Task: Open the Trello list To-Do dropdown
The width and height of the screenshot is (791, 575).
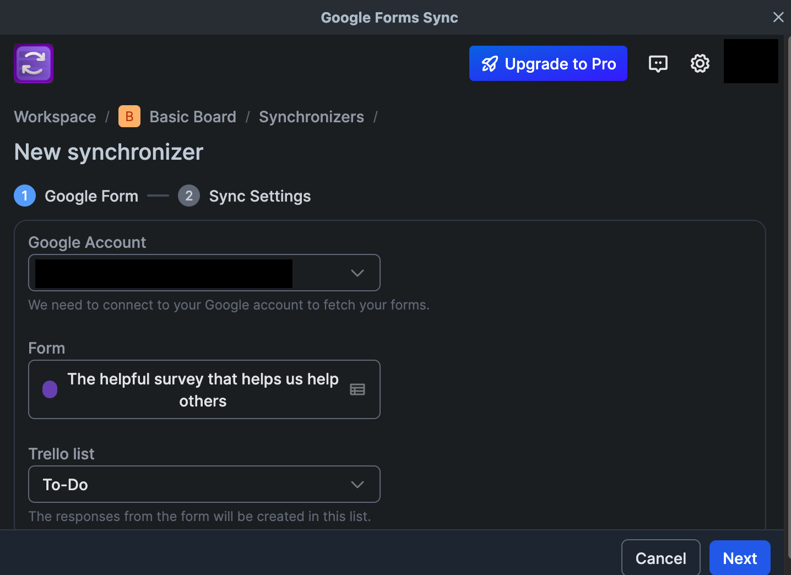Action: click(x=204, y=484)
